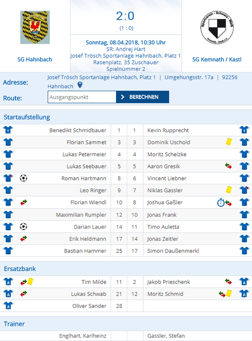This screenshot has height=341, width=252.
Task: Open the SG Kemnath / Kastl team link
Action: point(217,59)
